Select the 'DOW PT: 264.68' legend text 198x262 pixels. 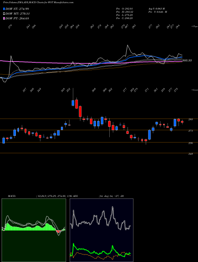click(17, 18)
